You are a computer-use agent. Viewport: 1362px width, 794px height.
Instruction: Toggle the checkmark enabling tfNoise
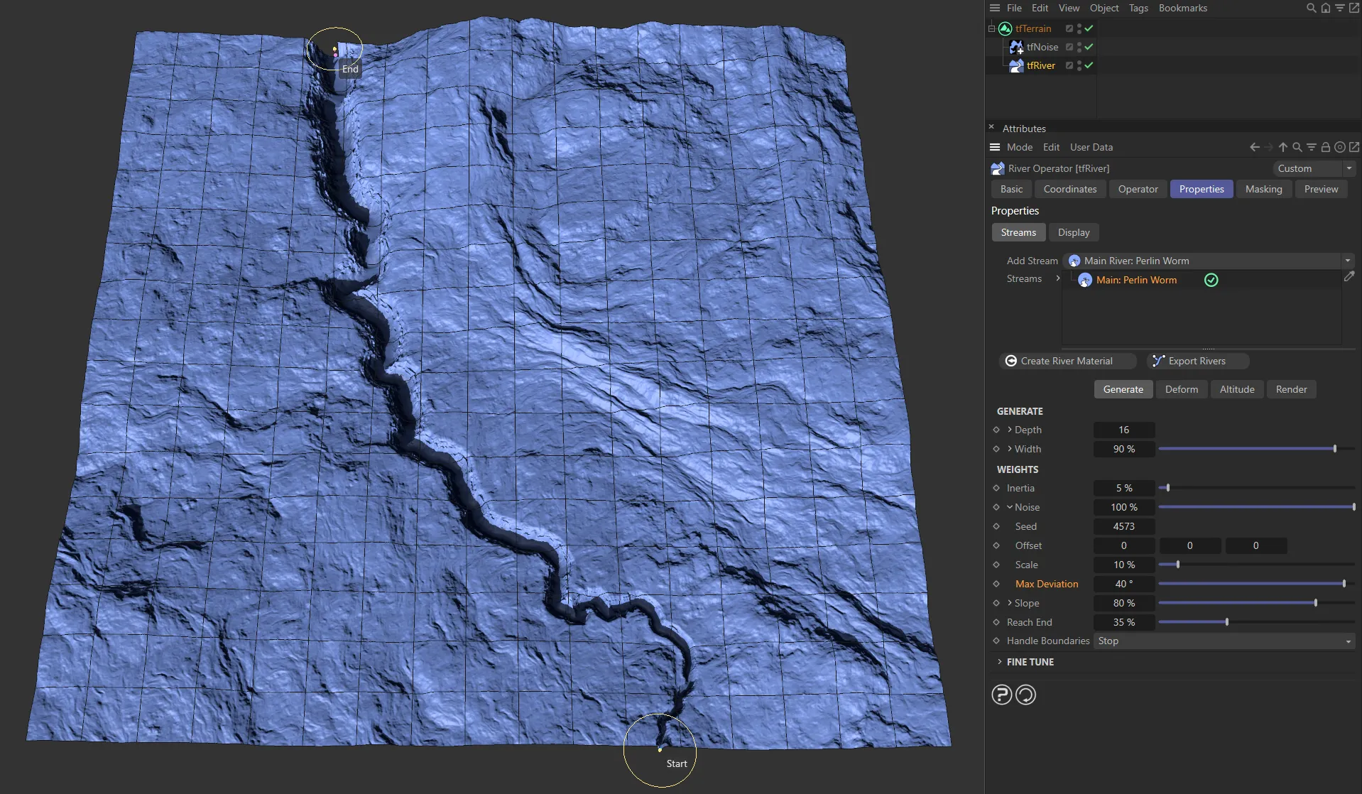[x=1089, y=47]
